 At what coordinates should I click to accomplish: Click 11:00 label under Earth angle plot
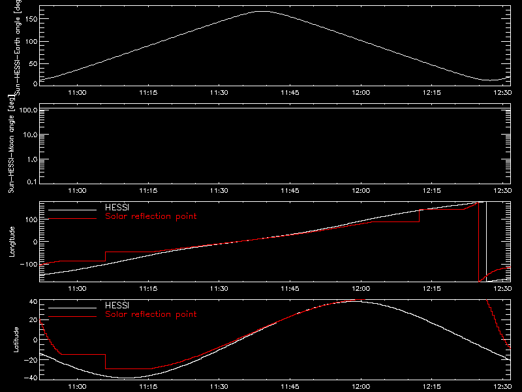(x=77, y=93)
